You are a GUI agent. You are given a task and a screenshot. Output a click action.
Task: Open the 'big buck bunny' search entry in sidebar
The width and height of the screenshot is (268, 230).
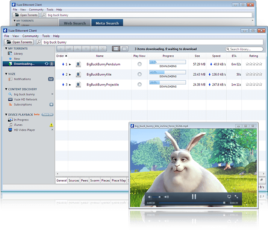(24, 94)
